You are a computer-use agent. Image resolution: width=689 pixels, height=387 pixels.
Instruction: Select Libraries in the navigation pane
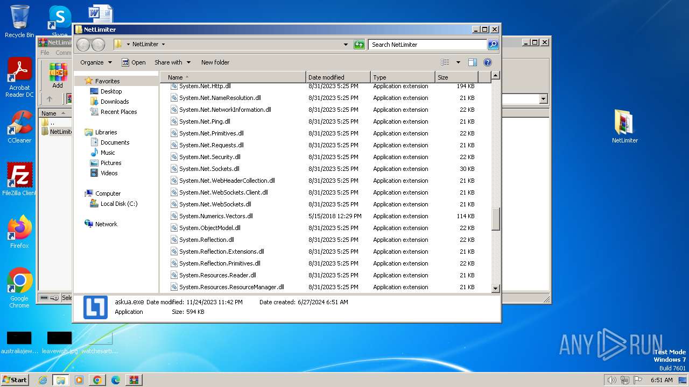click(106, 132)
